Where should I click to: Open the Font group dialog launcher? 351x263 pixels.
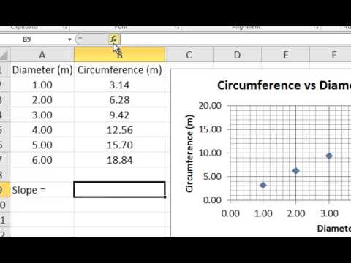[x=178, y=28]
